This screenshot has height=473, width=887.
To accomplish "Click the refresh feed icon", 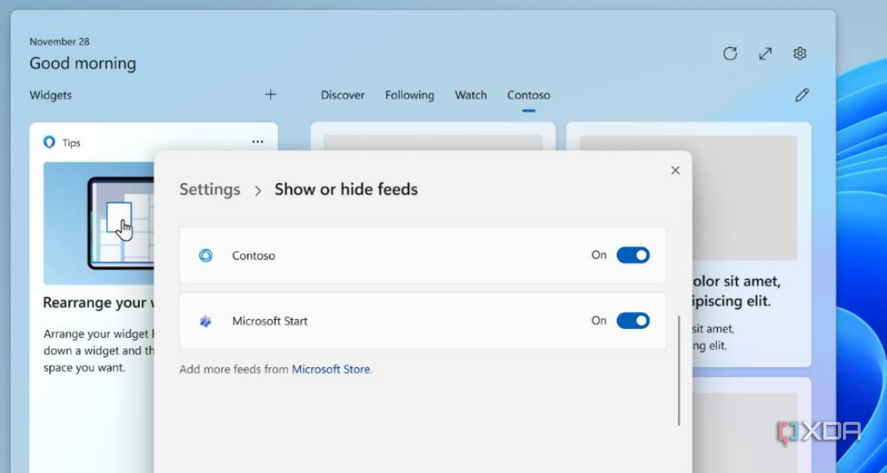I will pyautogui.click(x=730, y=54).
